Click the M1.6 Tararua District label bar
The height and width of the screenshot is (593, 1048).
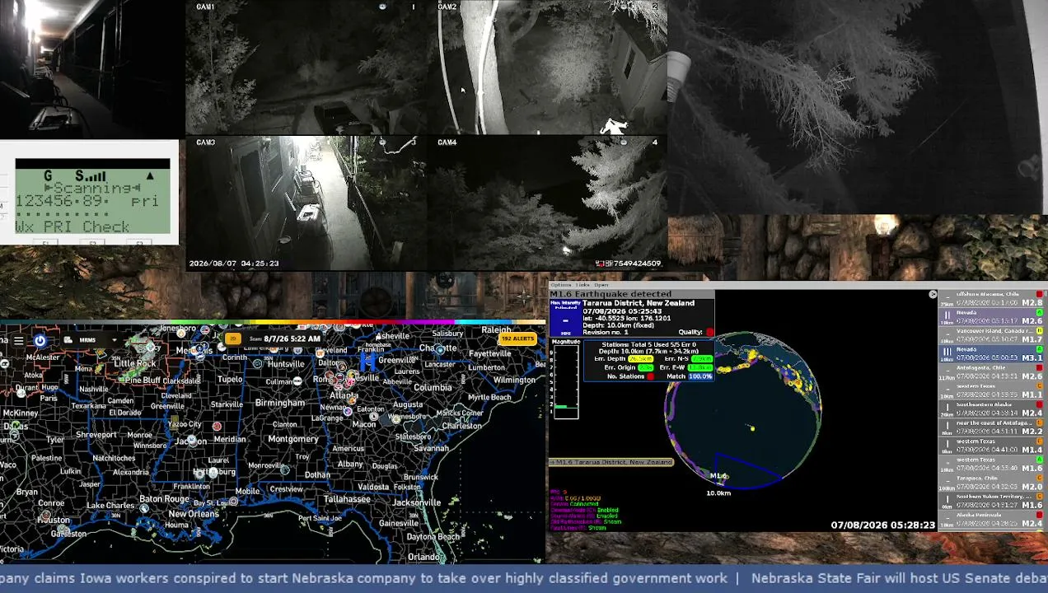click(x=611, y=463)
